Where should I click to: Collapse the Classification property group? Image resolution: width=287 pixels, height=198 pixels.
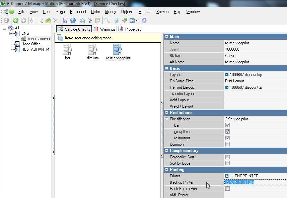pyautogui.click(x=166, y=119)
